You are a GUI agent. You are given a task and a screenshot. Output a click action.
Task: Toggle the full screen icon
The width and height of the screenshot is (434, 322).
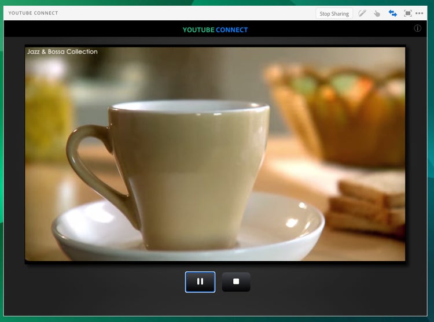point(407,13)
